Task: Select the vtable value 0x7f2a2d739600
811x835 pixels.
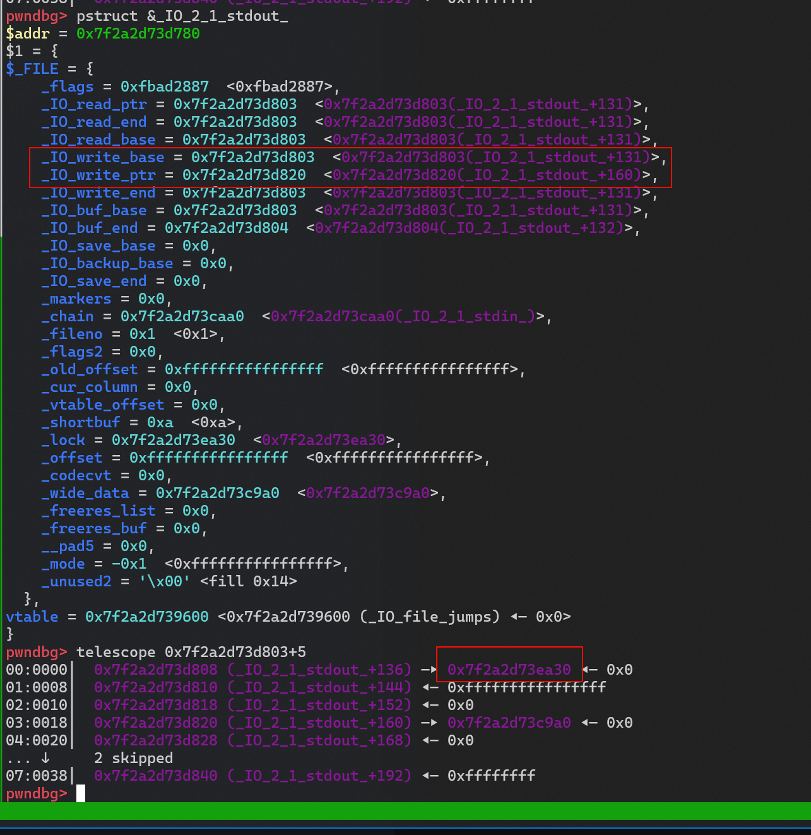Action: coord(147,617)
